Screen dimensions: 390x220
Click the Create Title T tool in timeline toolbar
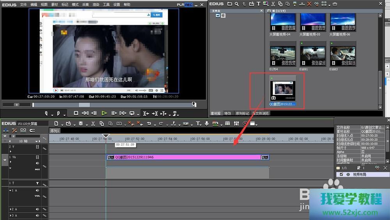point(198,124)
